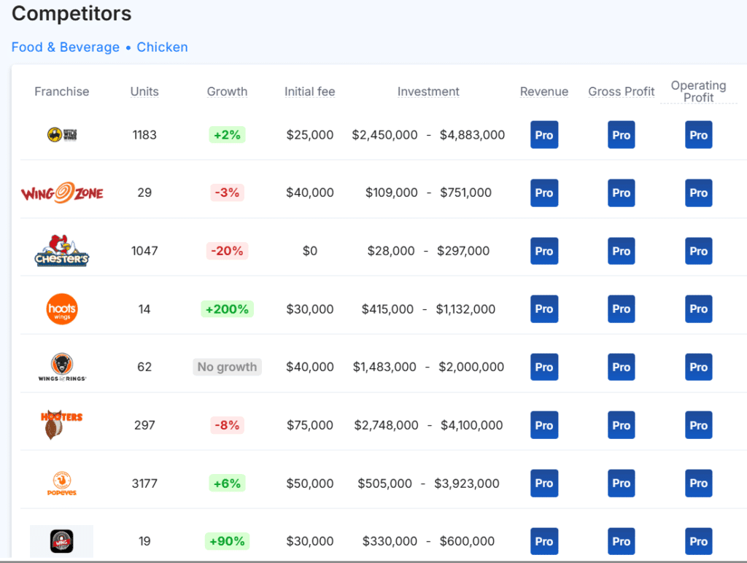747x563 pixels.
Task: Click the Chicken category link
Action: [x=163, y=47]
